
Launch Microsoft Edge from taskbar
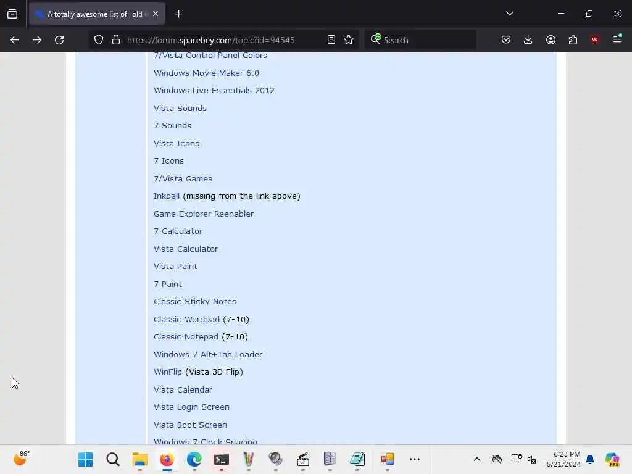tap(194, 459)
